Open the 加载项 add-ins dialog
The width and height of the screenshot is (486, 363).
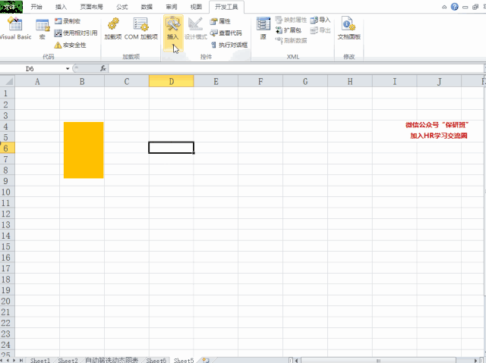pyautogui.click(x=113, y=29)
